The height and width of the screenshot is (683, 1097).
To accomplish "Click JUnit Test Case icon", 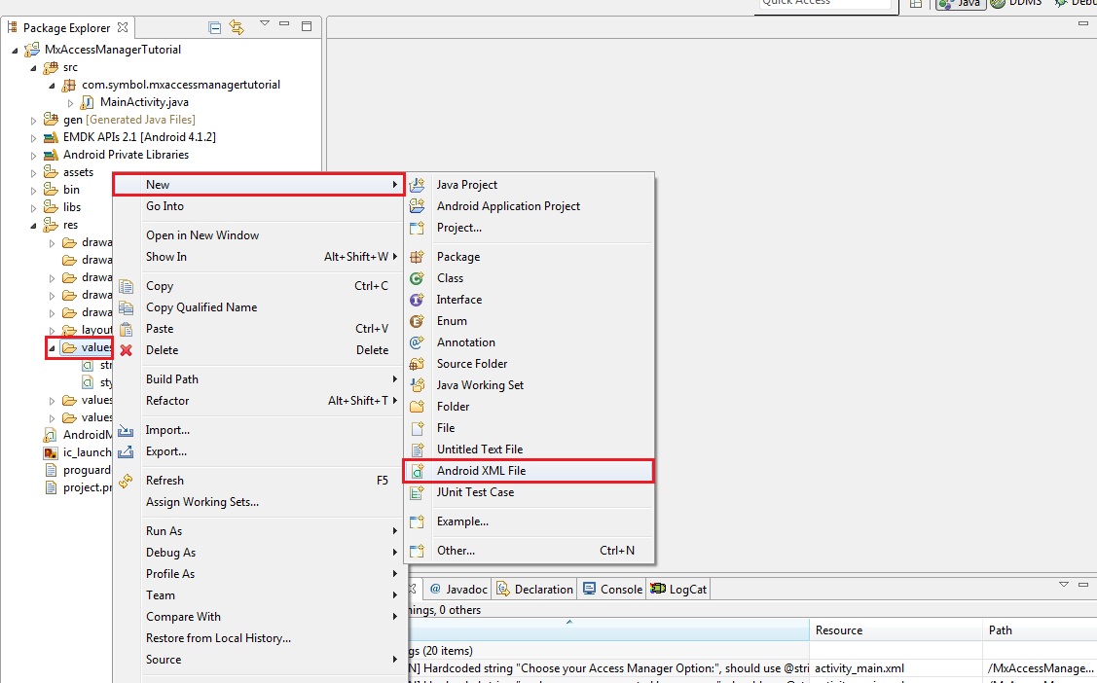I will click(x=418, y=492).
